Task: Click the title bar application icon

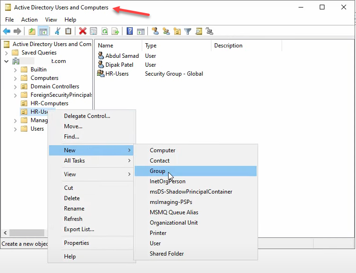Action: tap(8, 8)
